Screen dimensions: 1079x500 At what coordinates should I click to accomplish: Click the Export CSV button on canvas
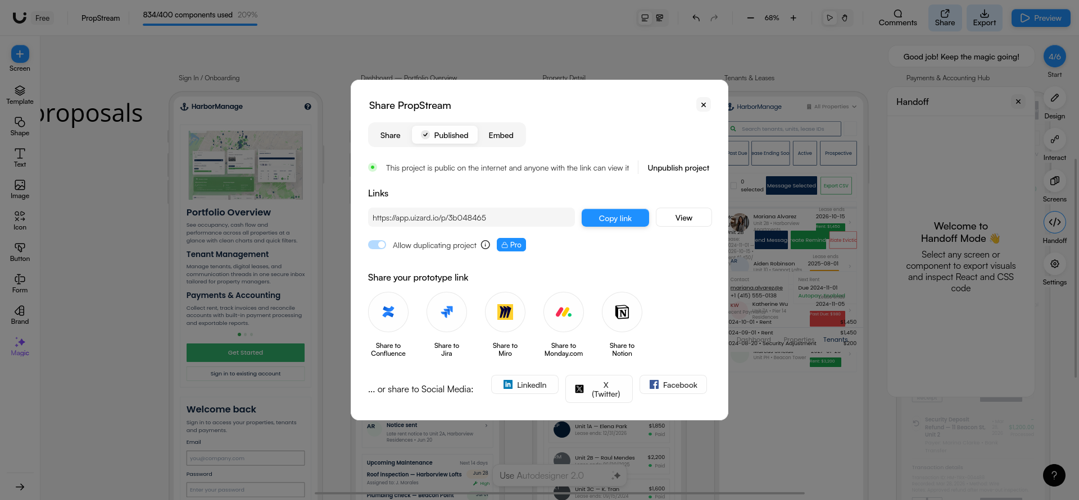coord(836,186)
